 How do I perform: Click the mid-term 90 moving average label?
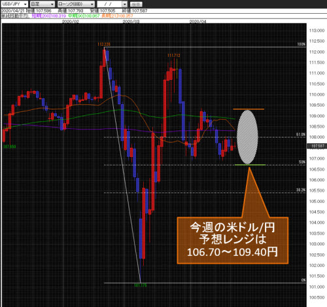(84, 16)
